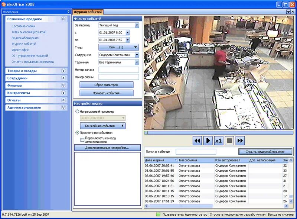Select the row 08.06.2007 19:57:46

(216, 176)
